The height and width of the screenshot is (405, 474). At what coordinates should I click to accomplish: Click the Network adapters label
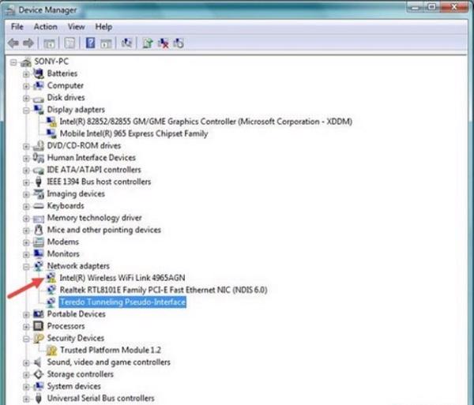pos(78,266)
